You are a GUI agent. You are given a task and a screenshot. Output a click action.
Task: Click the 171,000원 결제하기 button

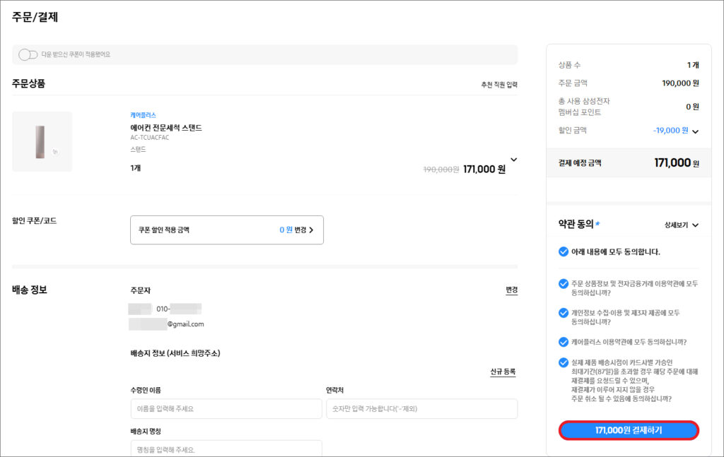click(x=629, y=430)
